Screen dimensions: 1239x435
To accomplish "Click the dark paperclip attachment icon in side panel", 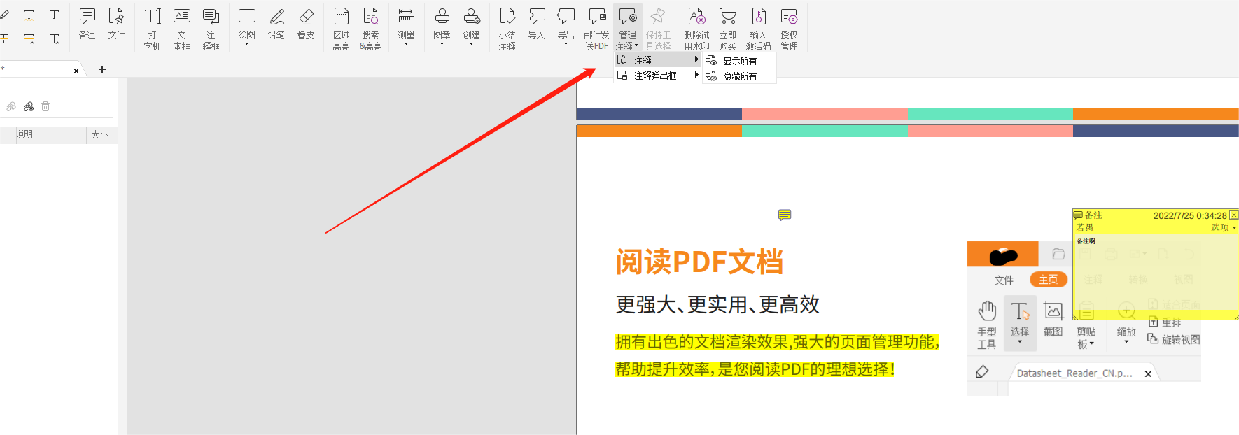I will point(29,106).
